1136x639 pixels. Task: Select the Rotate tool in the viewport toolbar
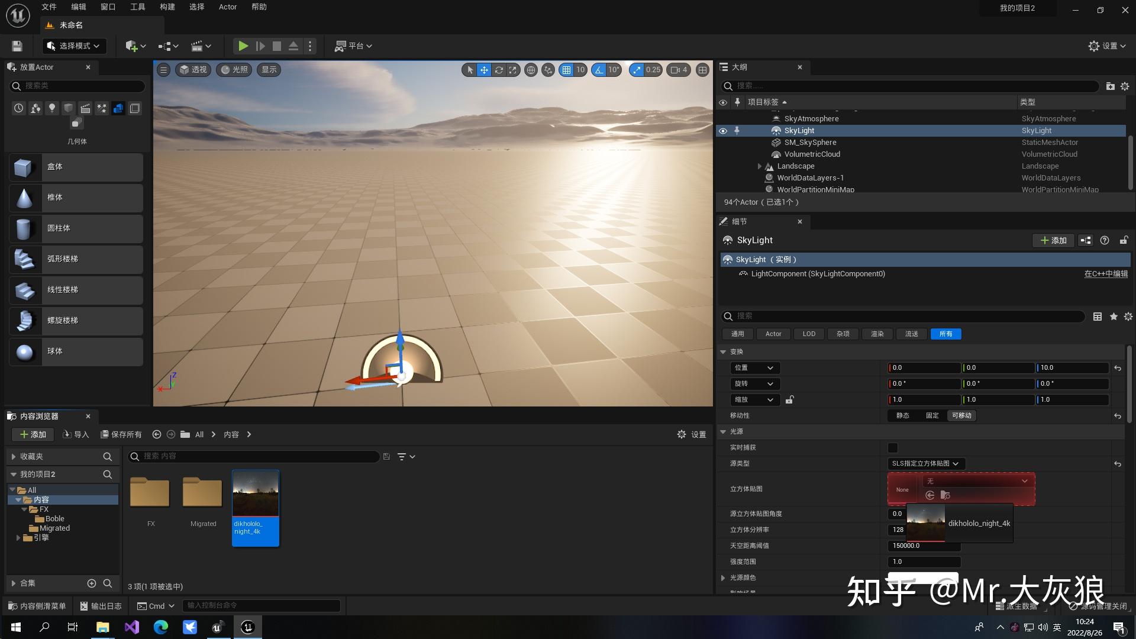tap(498, 70)
